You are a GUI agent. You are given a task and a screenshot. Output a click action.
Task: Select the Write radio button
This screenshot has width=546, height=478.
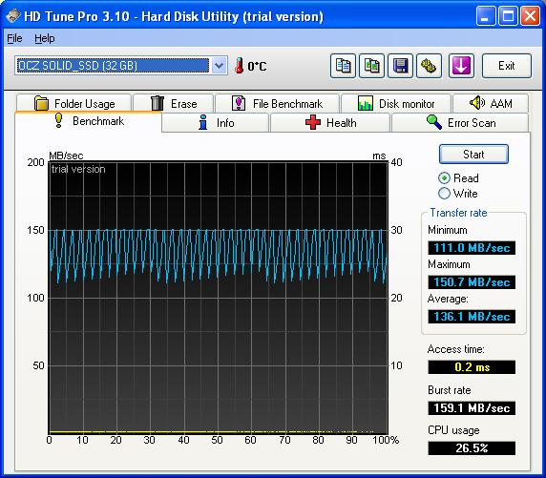444,194
